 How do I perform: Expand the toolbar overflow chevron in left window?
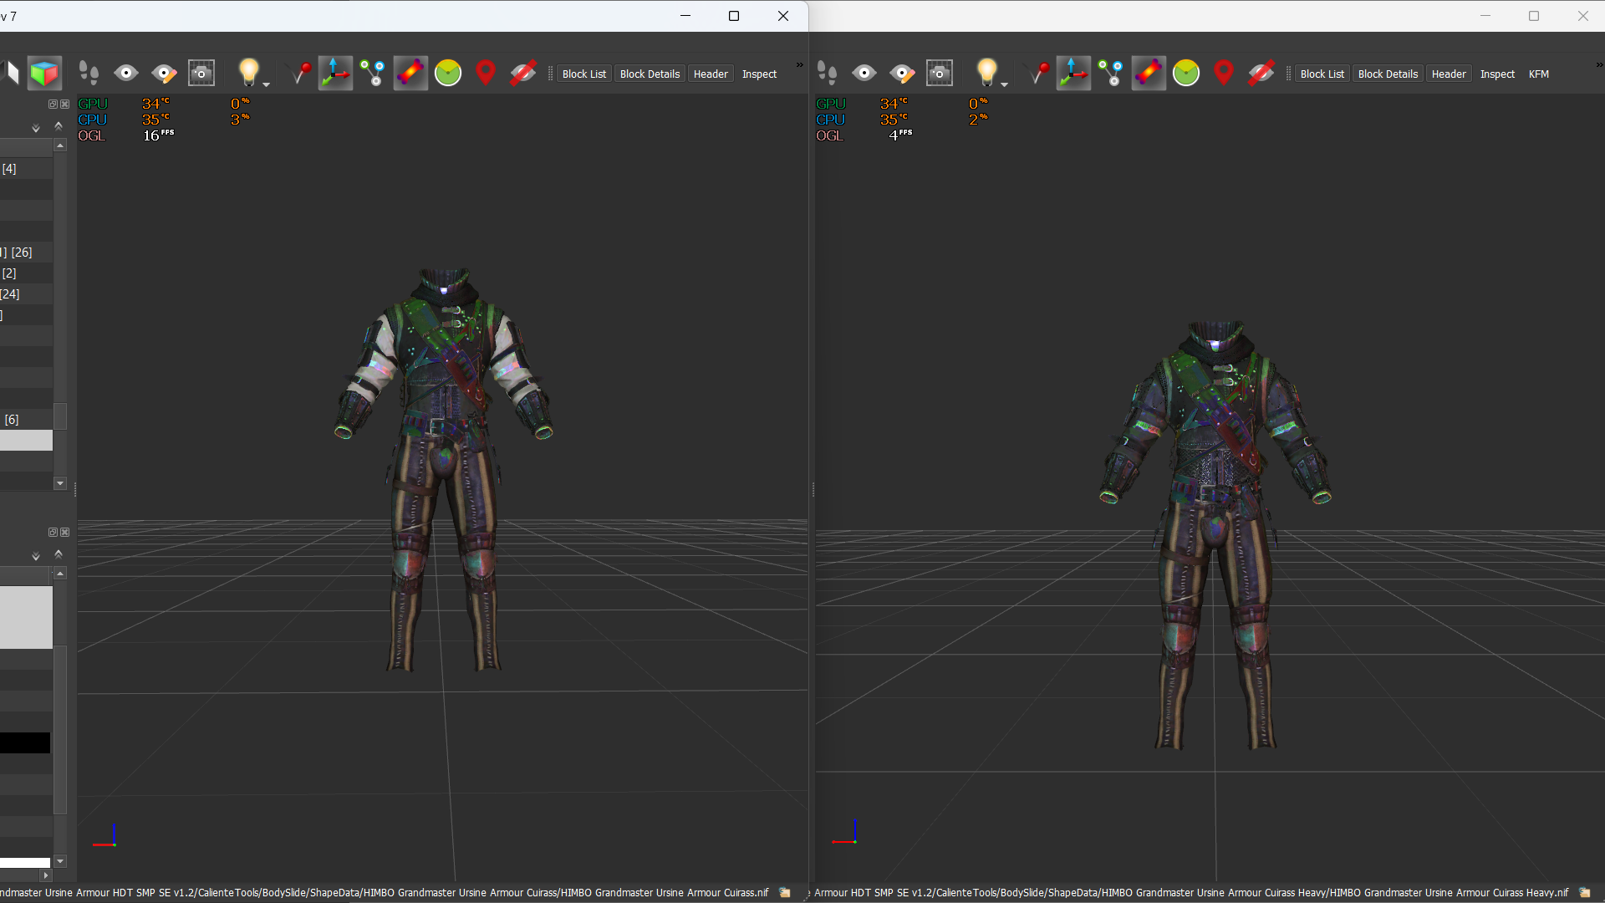pyautogui.click(x=799, y=65)
